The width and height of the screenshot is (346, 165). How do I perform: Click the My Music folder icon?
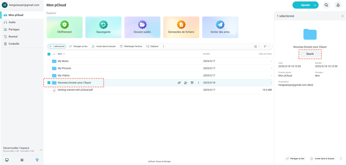(x=54, y=61)
